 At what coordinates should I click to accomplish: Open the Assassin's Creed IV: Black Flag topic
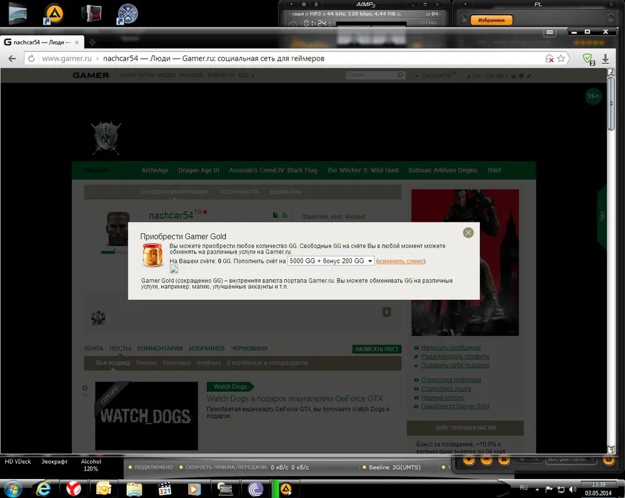(273, 170)
